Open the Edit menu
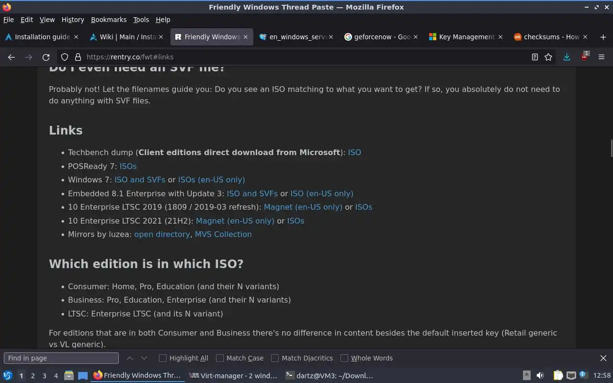The height and width of the screenshot is (383, 613). click(27, 20)
